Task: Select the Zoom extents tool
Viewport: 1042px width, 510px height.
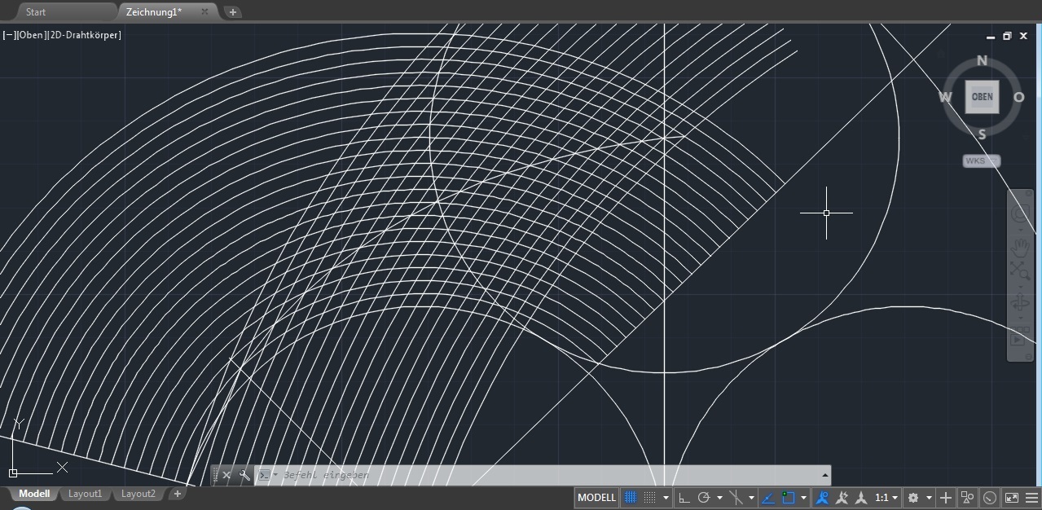Action: click(x=1020, y=271)
